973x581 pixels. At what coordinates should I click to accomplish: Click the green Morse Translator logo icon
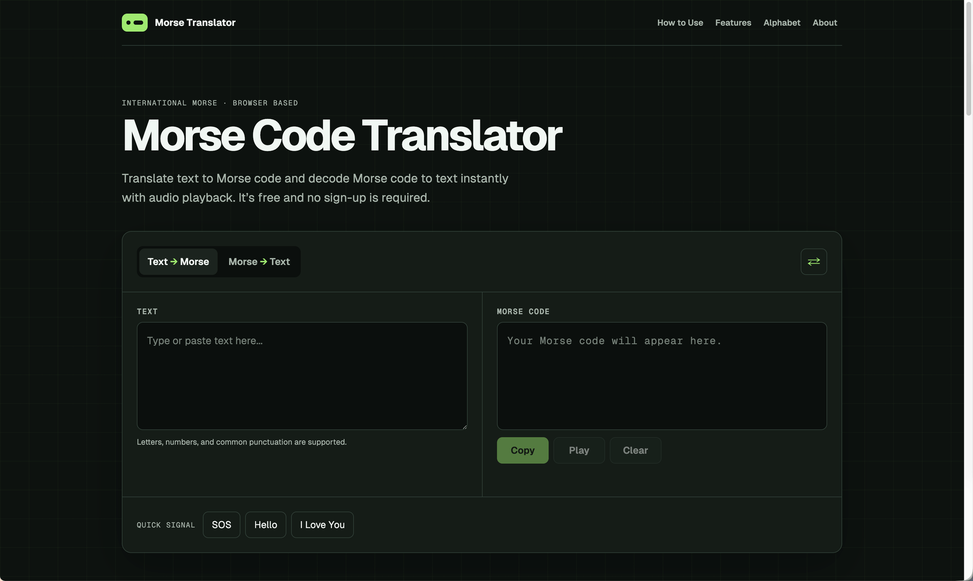pos(134,23)
